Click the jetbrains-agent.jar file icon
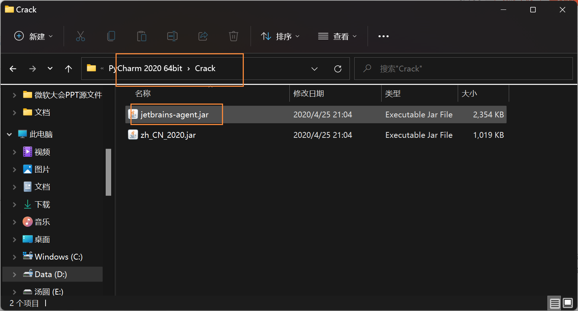Viewport: 578px width, 311px height. click(x=133, y=114)
